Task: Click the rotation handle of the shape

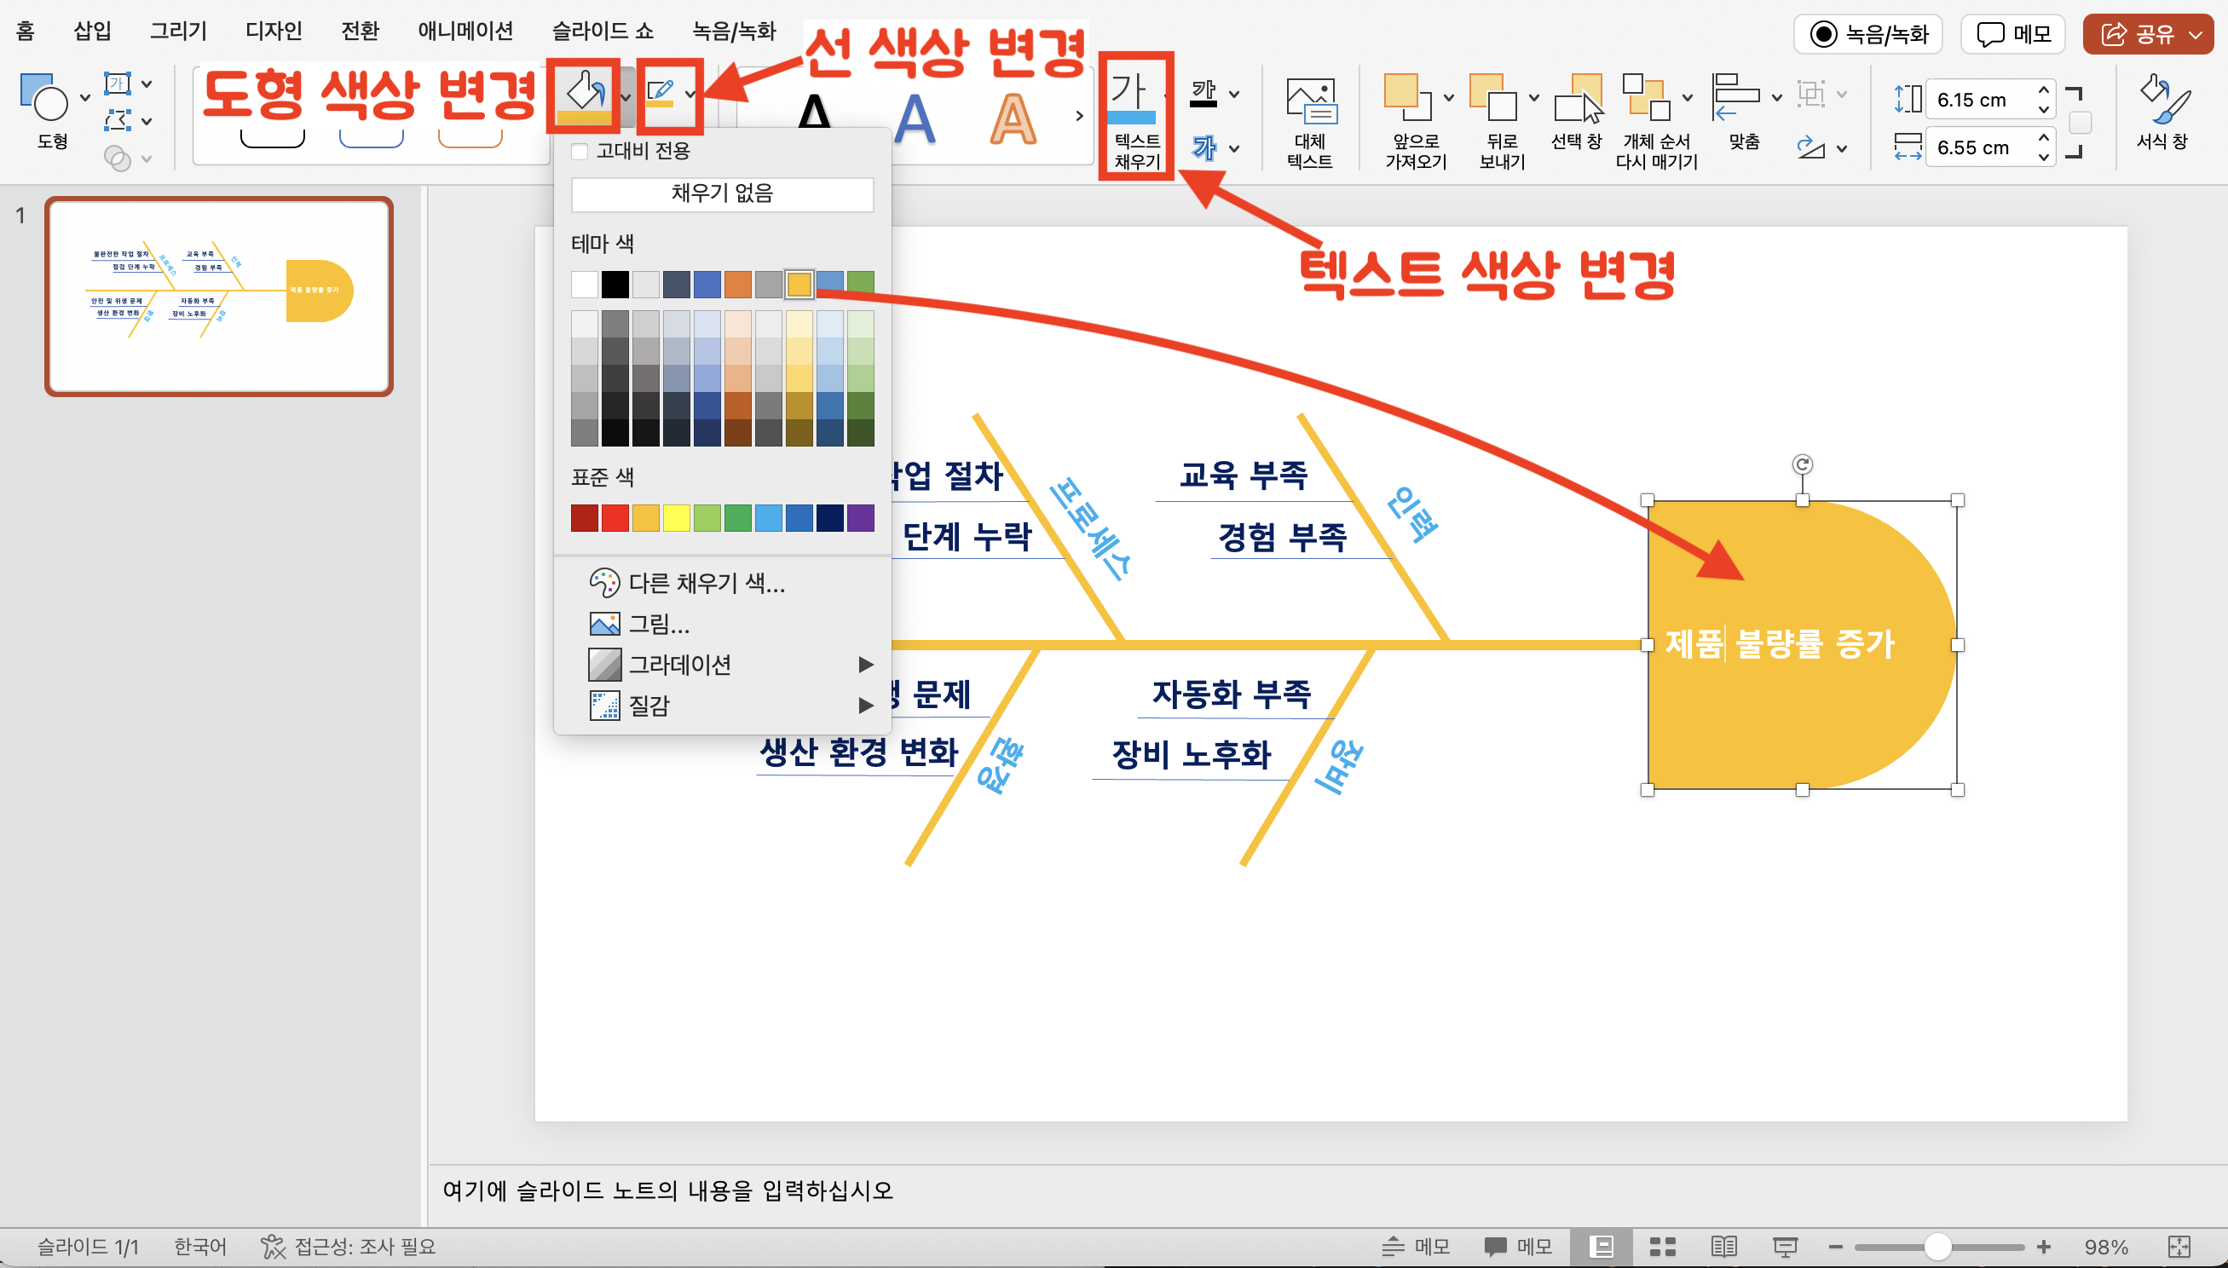Action: pos(1802,464)
